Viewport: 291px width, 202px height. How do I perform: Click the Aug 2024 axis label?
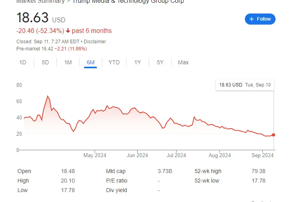pos(219,155)
